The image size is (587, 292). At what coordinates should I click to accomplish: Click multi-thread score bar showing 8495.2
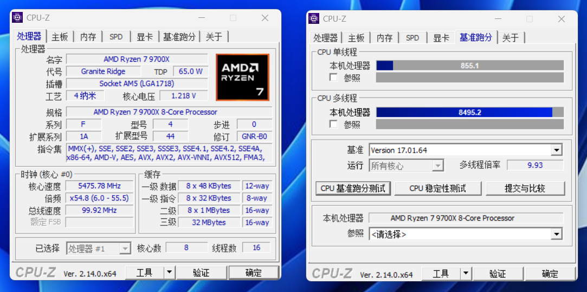coord(470,112)
